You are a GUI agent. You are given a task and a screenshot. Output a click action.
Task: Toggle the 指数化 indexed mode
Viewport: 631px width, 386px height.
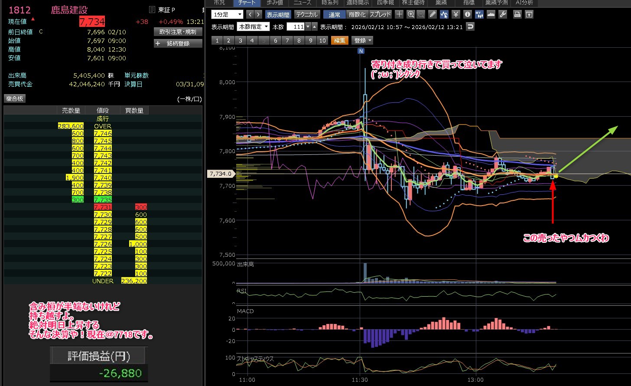click(x=357, y=14)
